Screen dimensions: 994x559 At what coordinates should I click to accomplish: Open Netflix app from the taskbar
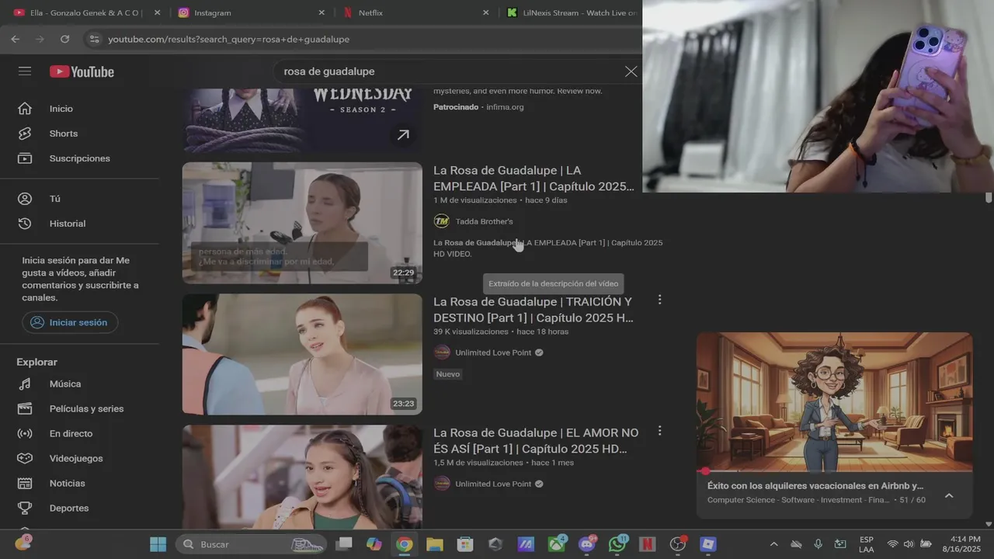coord(648,544)
